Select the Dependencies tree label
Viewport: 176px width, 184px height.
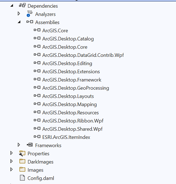[43, 6]
